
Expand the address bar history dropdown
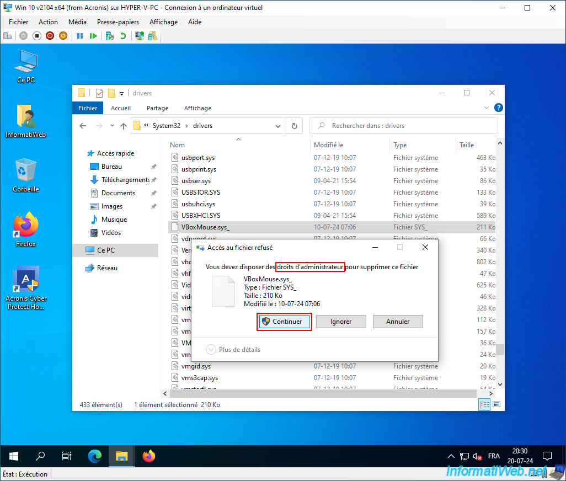(278, 126)
